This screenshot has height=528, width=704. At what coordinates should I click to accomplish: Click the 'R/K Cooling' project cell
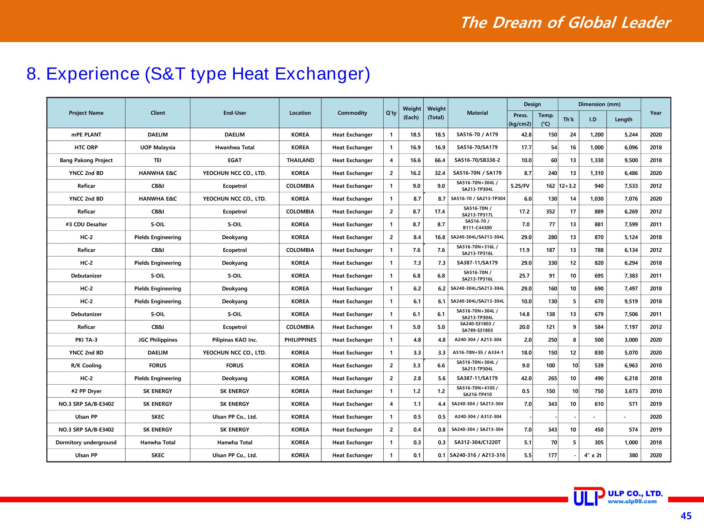click(x=86, y=366)
